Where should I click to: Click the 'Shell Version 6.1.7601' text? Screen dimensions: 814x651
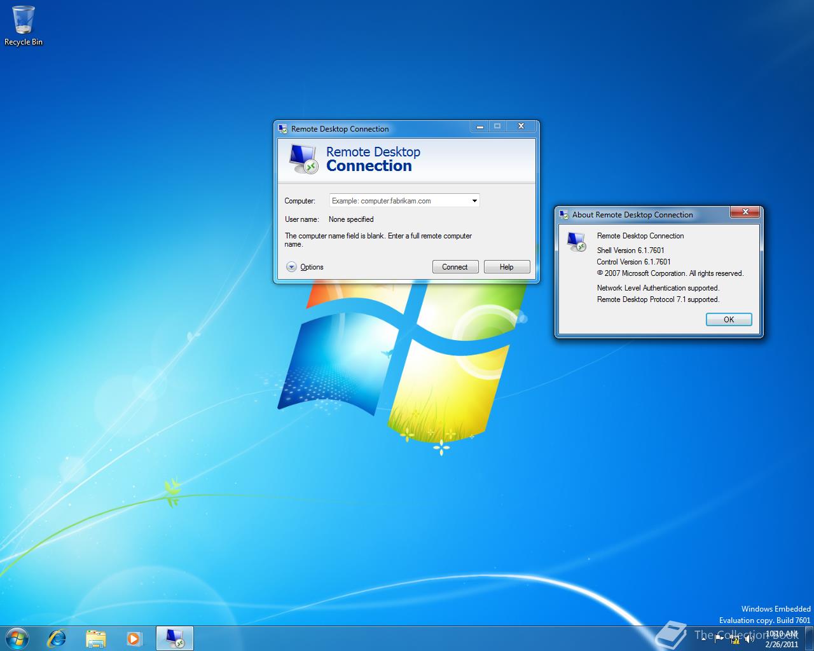click(x=631, y=250)
